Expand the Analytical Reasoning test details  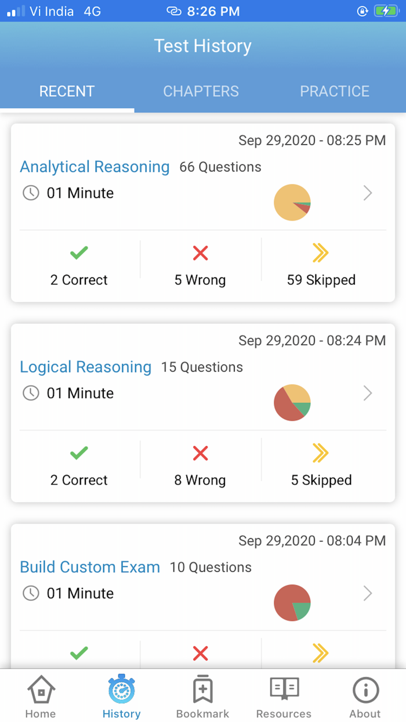[x=368, y=193]
